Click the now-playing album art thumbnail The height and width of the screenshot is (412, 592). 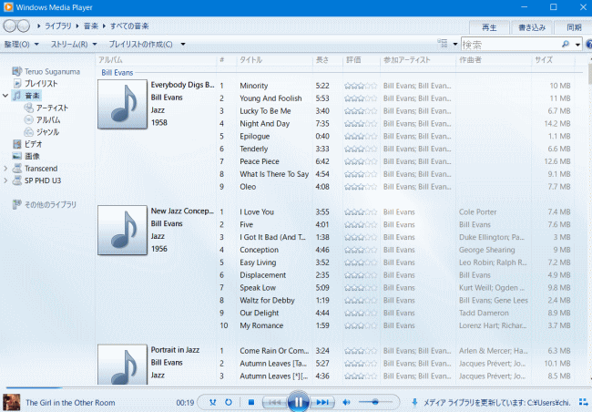coord(11,402)
